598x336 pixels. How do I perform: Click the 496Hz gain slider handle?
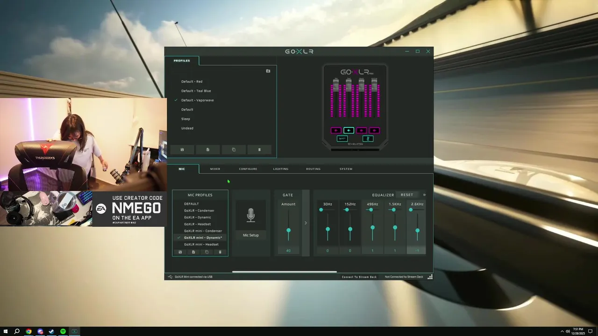click(x=372, y=228)
